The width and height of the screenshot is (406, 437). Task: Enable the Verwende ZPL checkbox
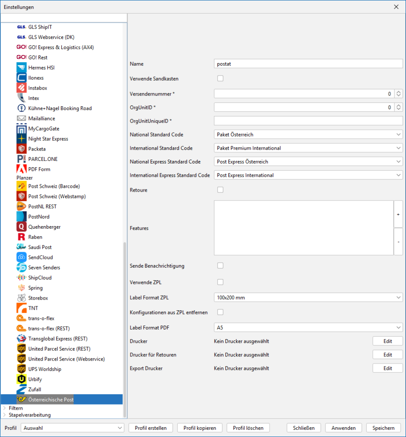pyautogui.click(x=220, y=282)
